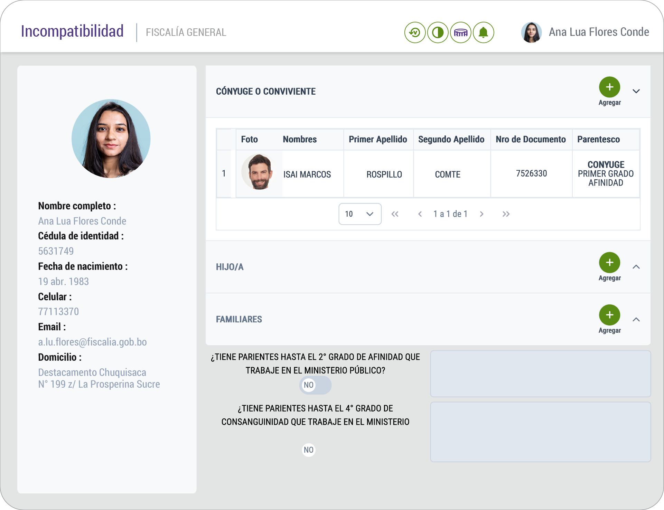Viewport: 664px width, 510px height.
Task: Go to first page of table
Action: click(395, 214)
